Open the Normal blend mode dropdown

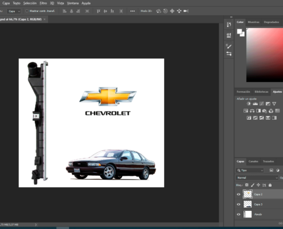257,177
